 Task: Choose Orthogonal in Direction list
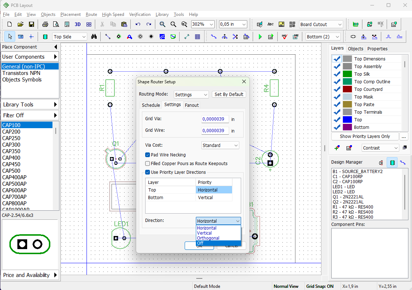(218, 238)
